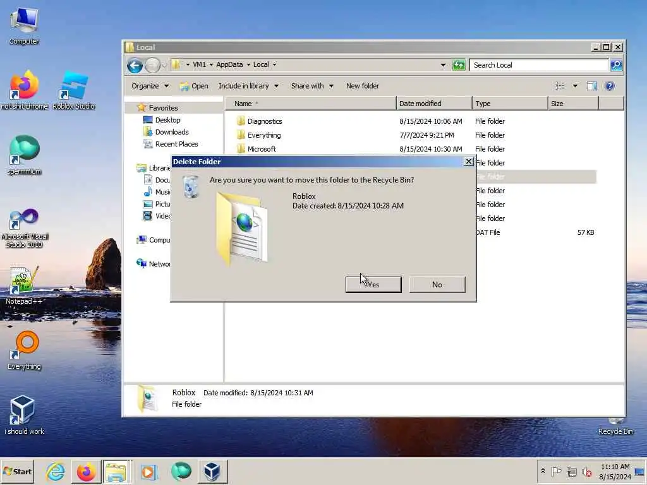Viewport: 647px width, 485px height.
Task: Launch Internet Explorer from the taskbar
Action: coord(56,471)
